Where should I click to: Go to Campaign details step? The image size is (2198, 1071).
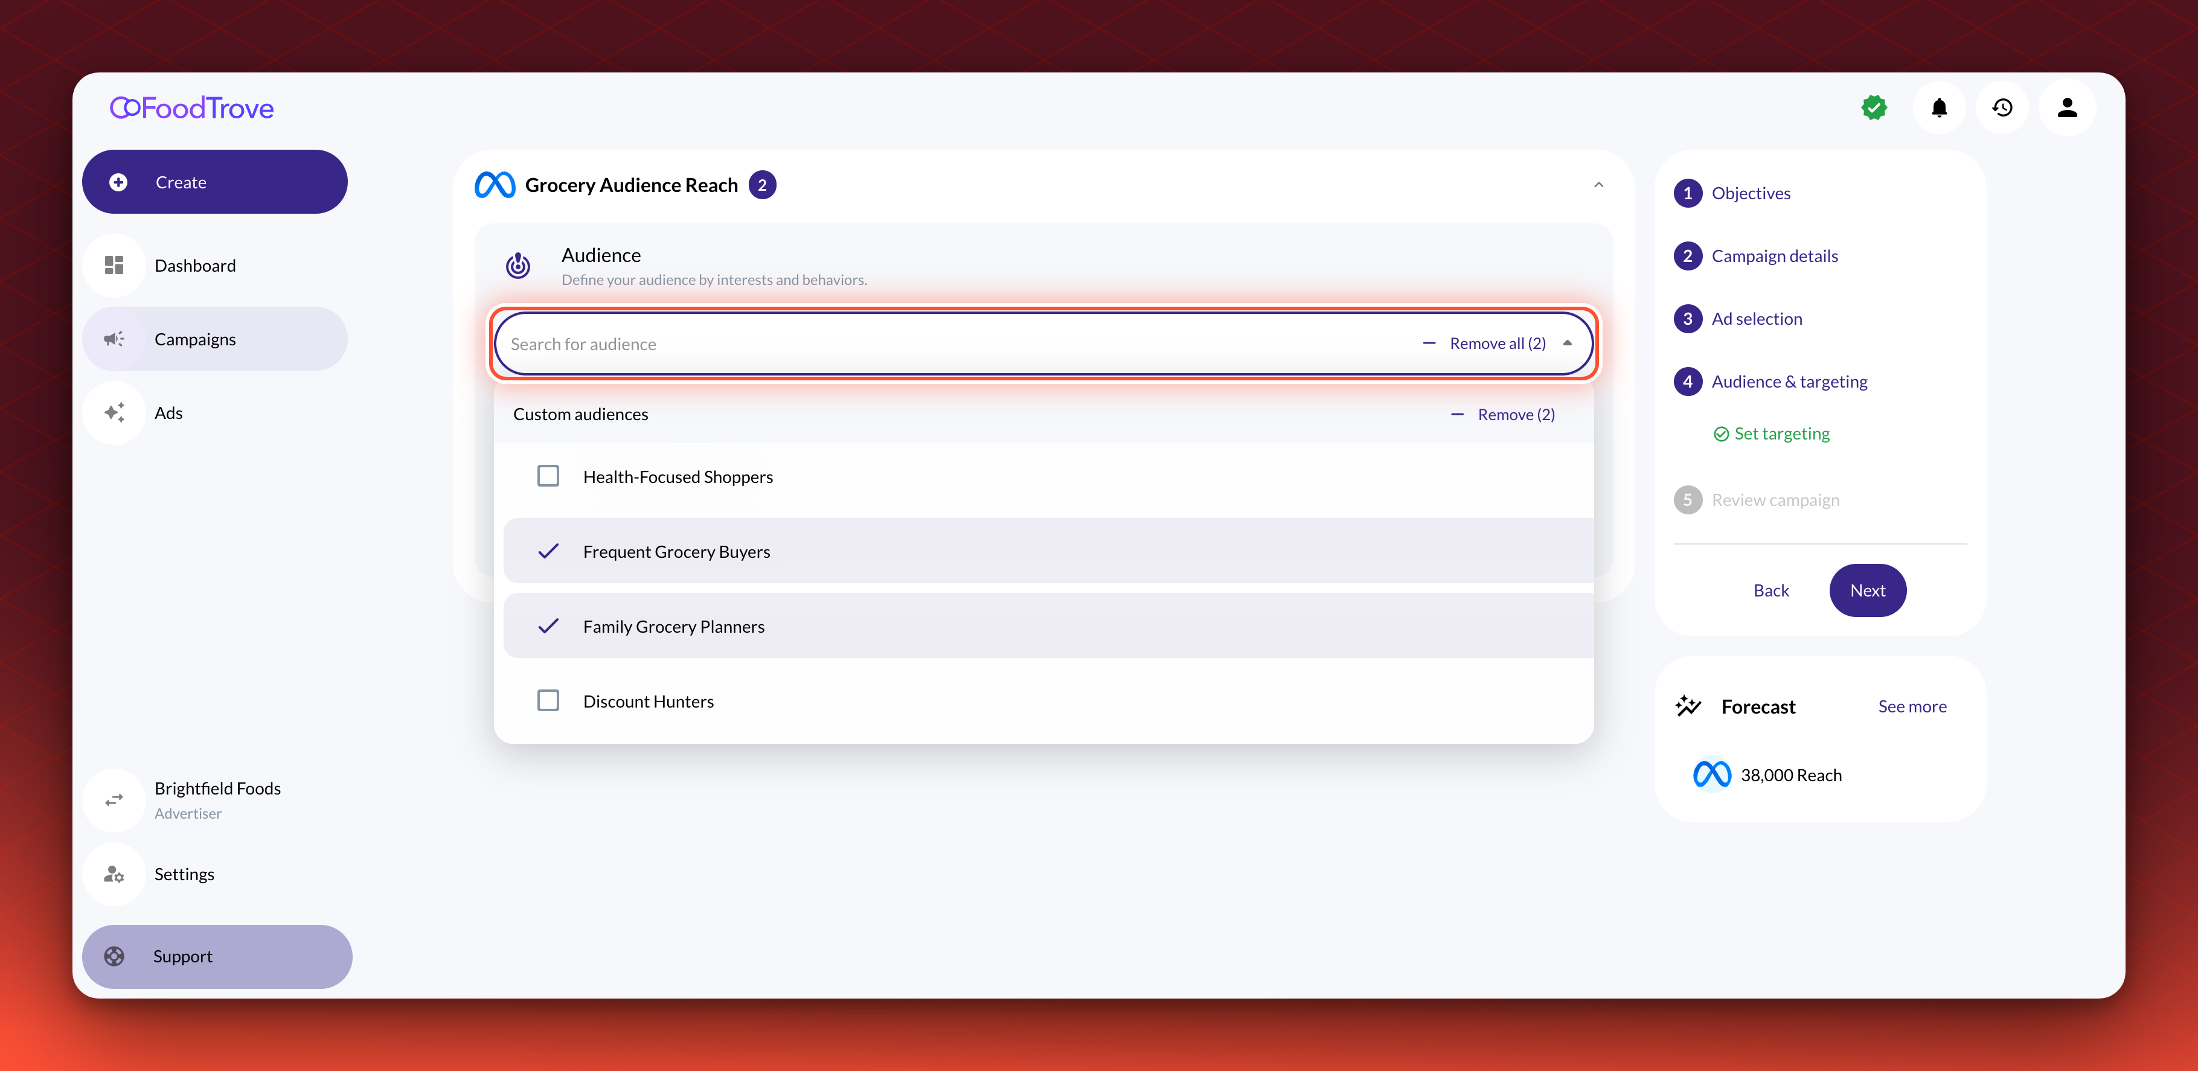tap(1756, 256)
